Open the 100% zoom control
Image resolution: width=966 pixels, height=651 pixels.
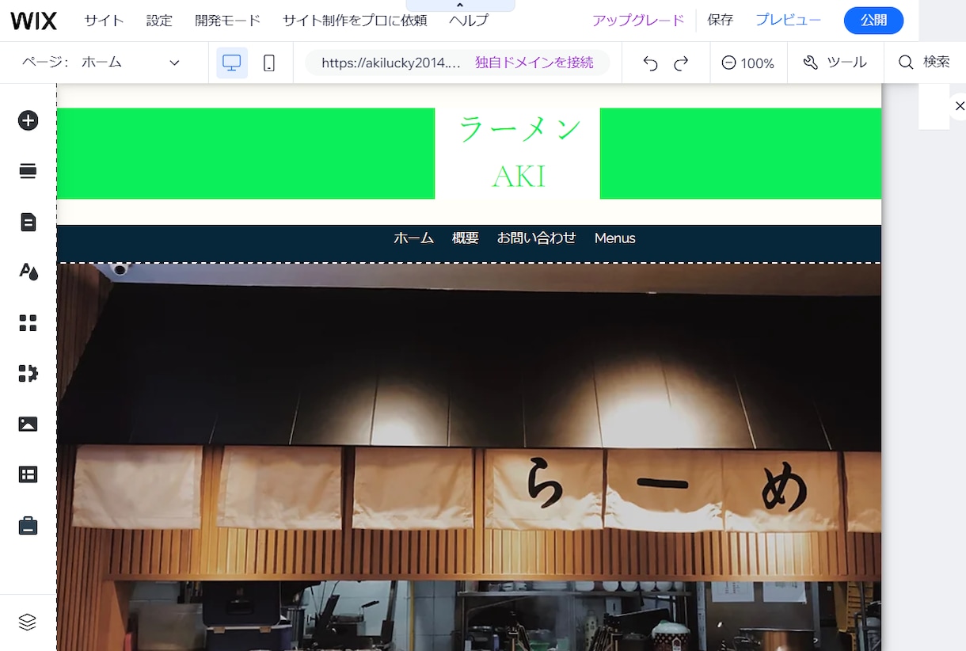pyautogui.click(x=748, y=63)
